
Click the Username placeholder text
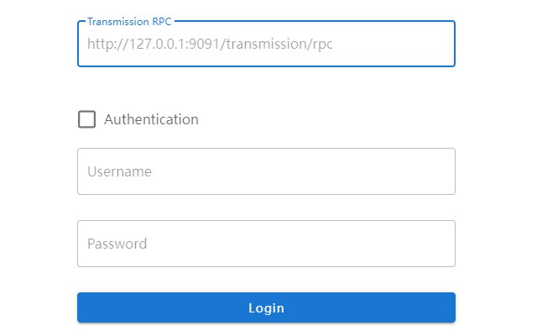point(120,171)
